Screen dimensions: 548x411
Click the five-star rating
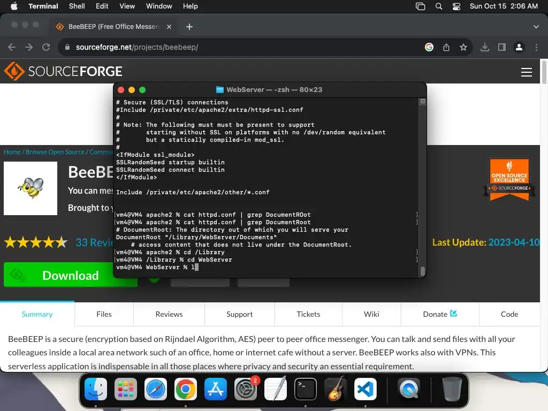(x=36, y=242)
